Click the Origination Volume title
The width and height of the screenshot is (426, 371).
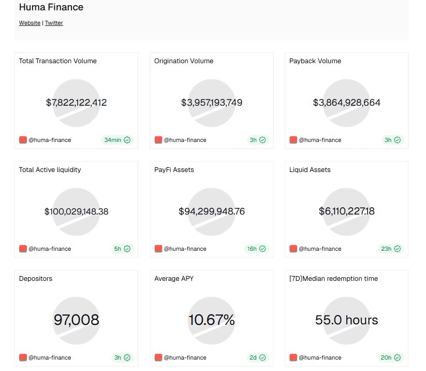click(184, 61)
